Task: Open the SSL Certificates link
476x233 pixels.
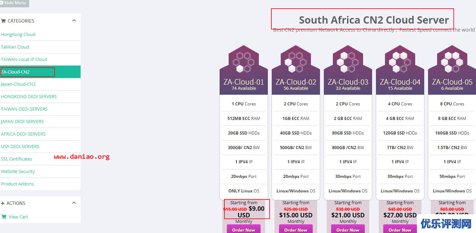Action: point(16,159)
